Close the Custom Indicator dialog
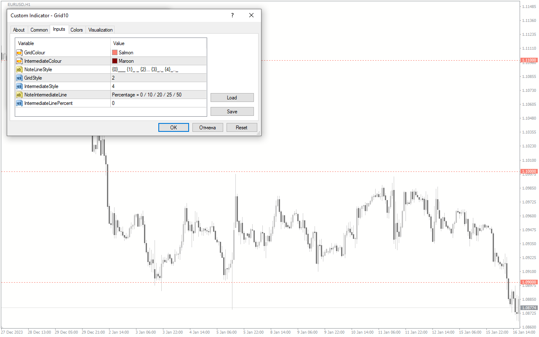The height and width of the screenshot is (337, 539). click(x=251, y=15)
